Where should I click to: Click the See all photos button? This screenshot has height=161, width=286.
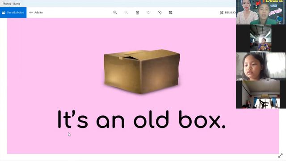tap(13, 13)
